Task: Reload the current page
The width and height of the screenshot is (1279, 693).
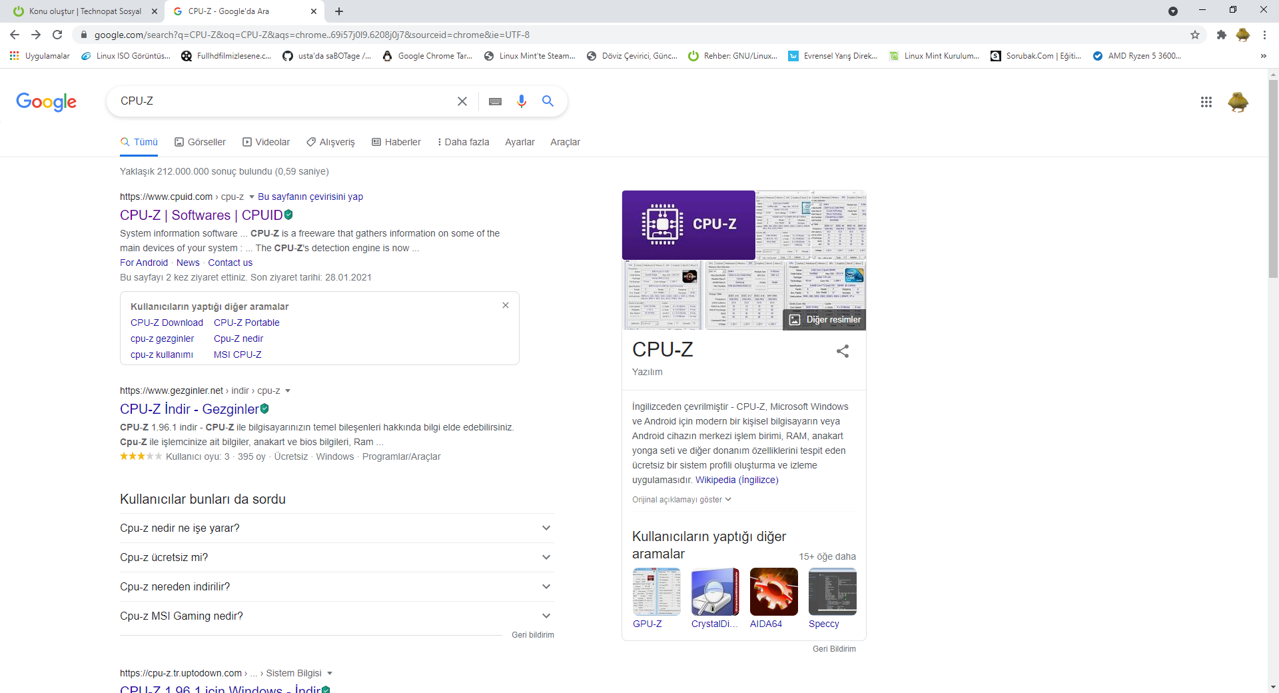Action: point(57,35)
